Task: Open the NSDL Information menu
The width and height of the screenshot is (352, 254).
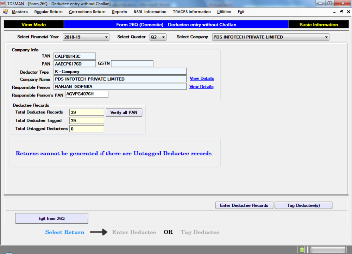Action: tap(150, 12)
